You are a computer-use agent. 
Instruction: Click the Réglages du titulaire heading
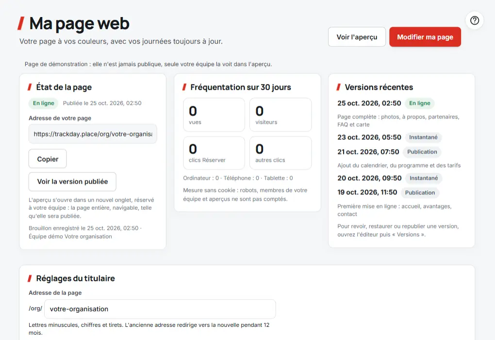tap(75, 278)
